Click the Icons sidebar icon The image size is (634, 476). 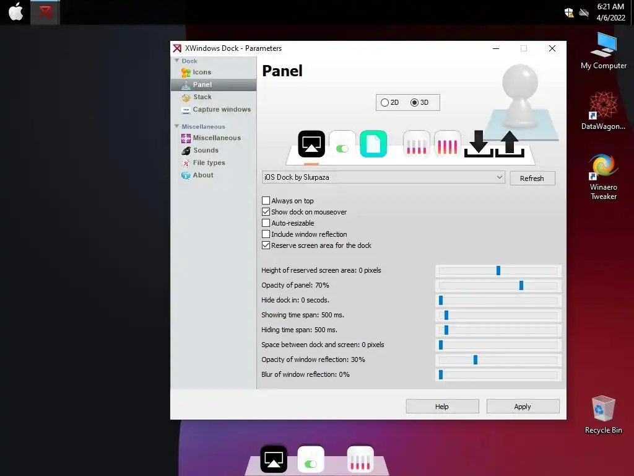pyautogui.click(x=186, y=73)
